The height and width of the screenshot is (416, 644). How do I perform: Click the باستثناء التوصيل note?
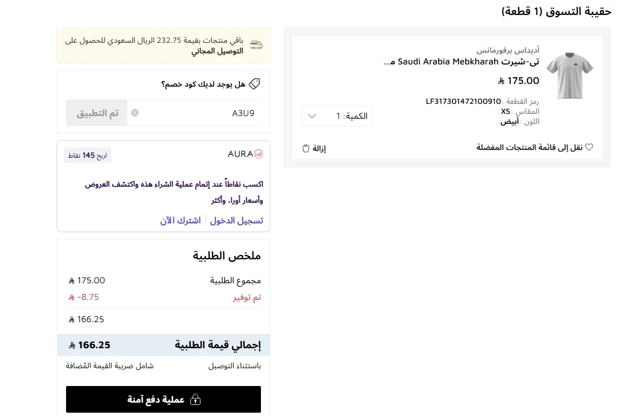point(234,366)
